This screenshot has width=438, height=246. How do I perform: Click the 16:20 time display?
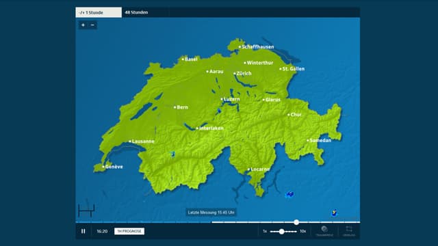102,231
